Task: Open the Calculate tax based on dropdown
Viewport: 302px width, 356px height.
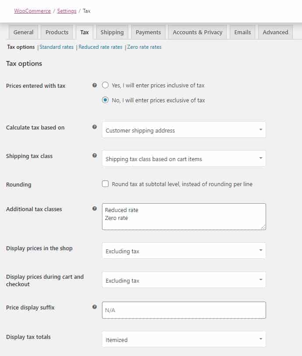Action: click(184, 130)
